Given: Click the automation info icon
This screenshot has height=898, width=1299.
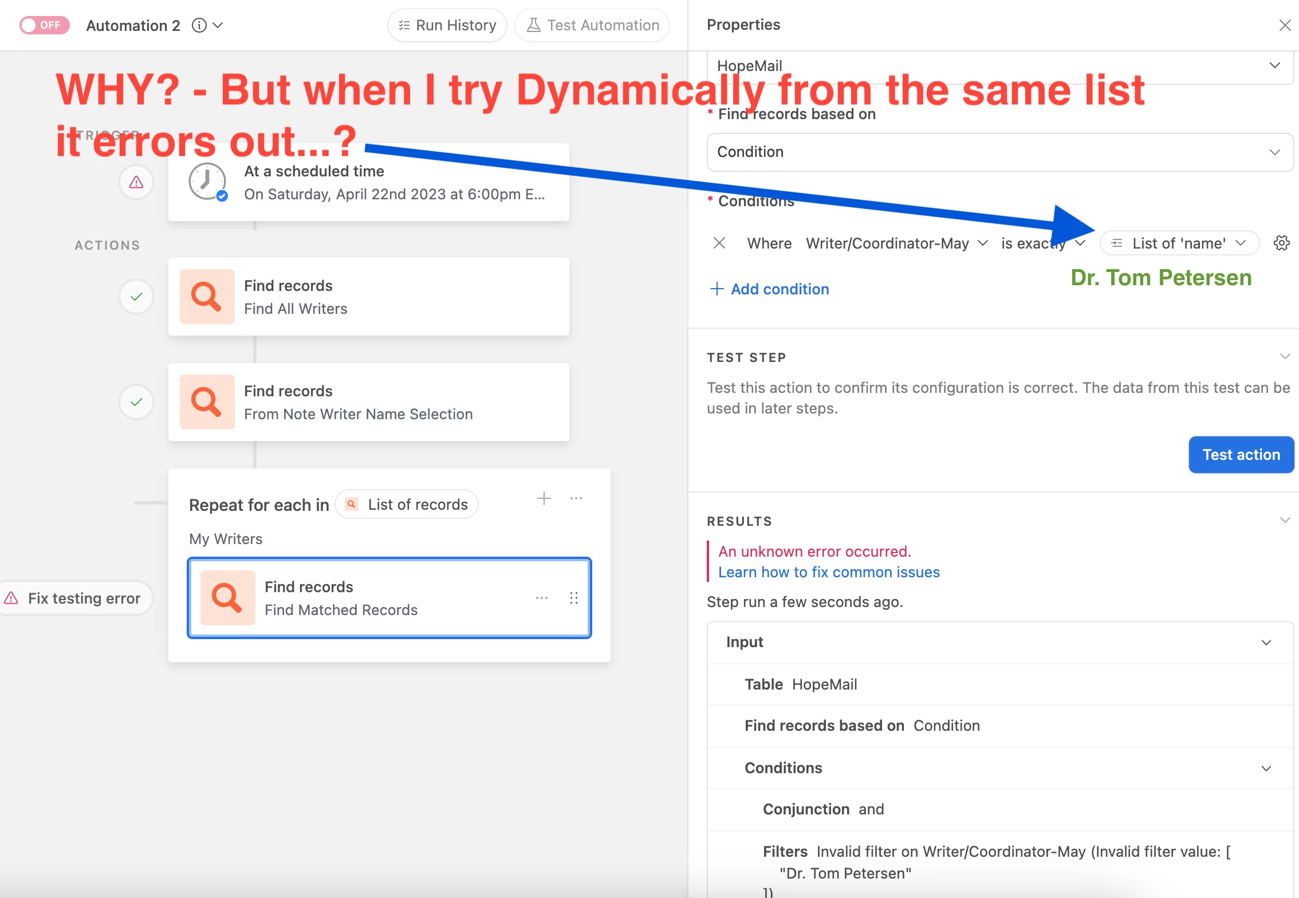Looking at the screenshot, I should coord(199,25).
